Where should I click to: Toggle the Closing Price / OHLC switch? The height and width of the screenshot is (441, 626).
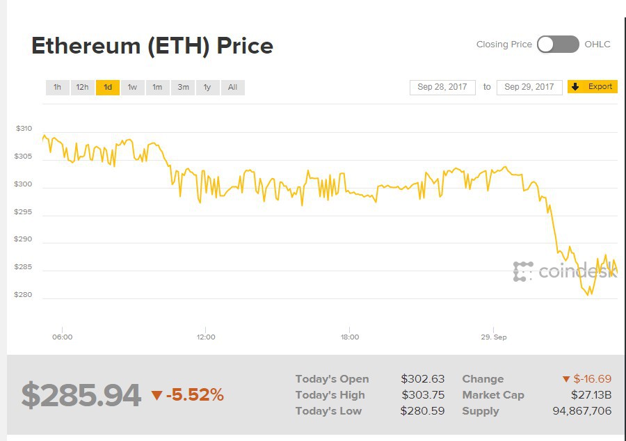point(558,45)
